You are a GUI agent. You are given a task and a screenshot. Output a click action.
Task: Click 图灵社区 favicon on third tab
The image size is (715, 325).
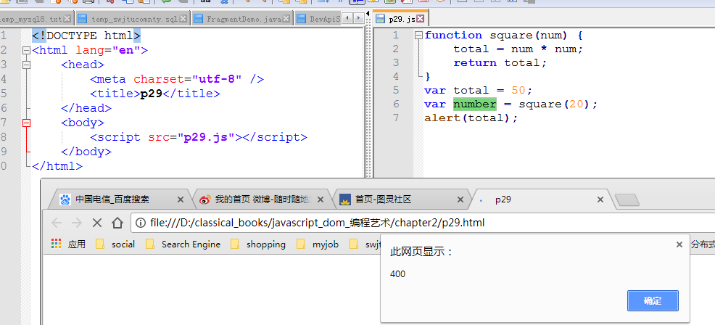[x=345, y=199]
